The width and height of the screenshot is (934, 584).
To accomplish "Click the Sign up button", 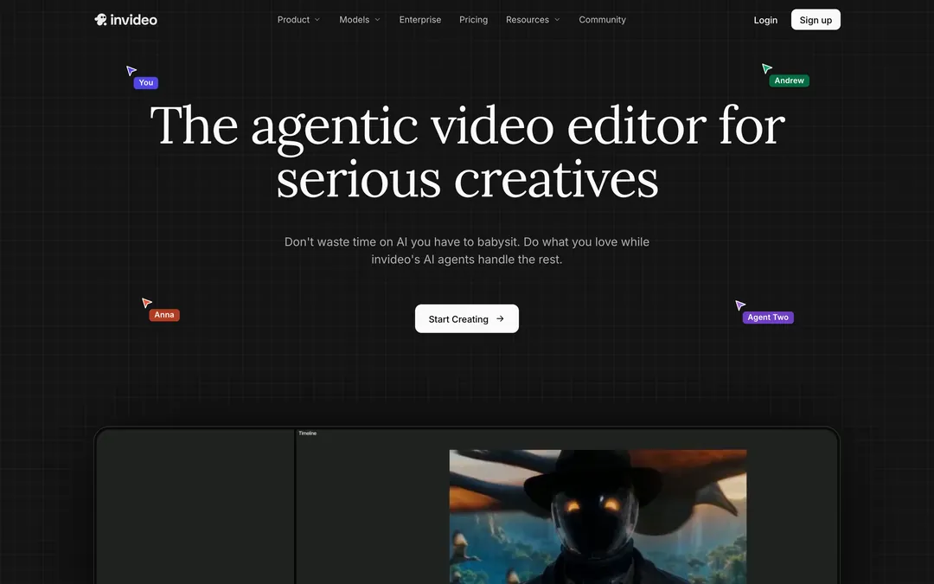I will tap(816, 20).
